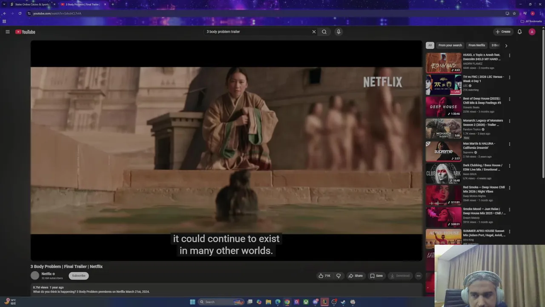Open Red Smoke Deep House Chill Mix title

point(484,189)
